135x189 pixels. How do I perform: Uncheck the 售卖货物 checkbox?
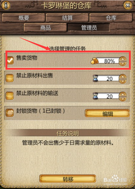10,60
